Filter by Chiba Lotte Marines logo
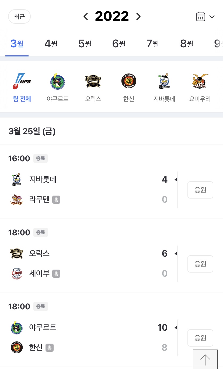 pos(164,81)
